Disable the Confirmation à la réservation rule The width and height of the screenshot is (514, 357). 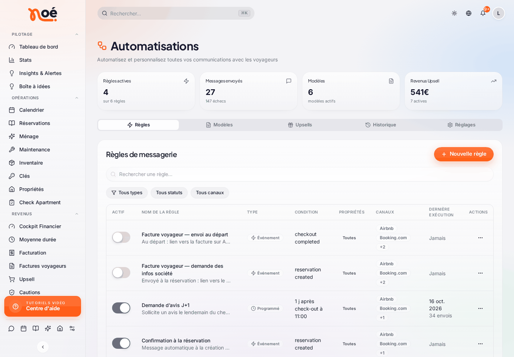pos(121,343)
